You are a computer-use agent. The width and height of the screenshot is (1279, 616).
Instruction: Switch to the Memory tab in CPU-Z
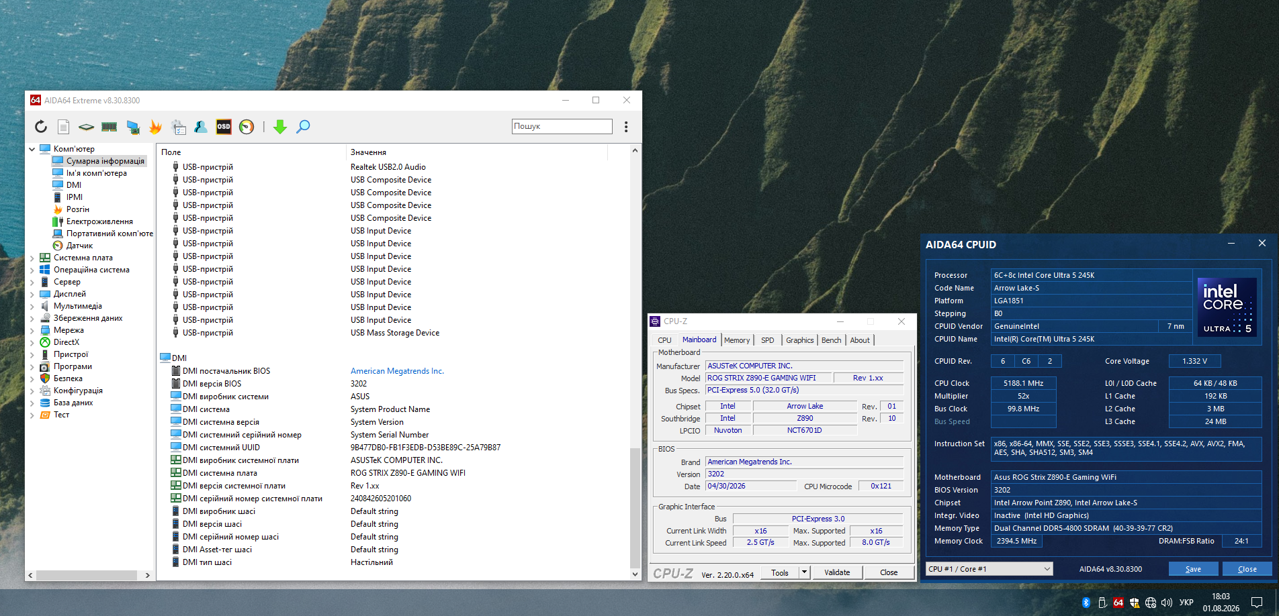737,340
